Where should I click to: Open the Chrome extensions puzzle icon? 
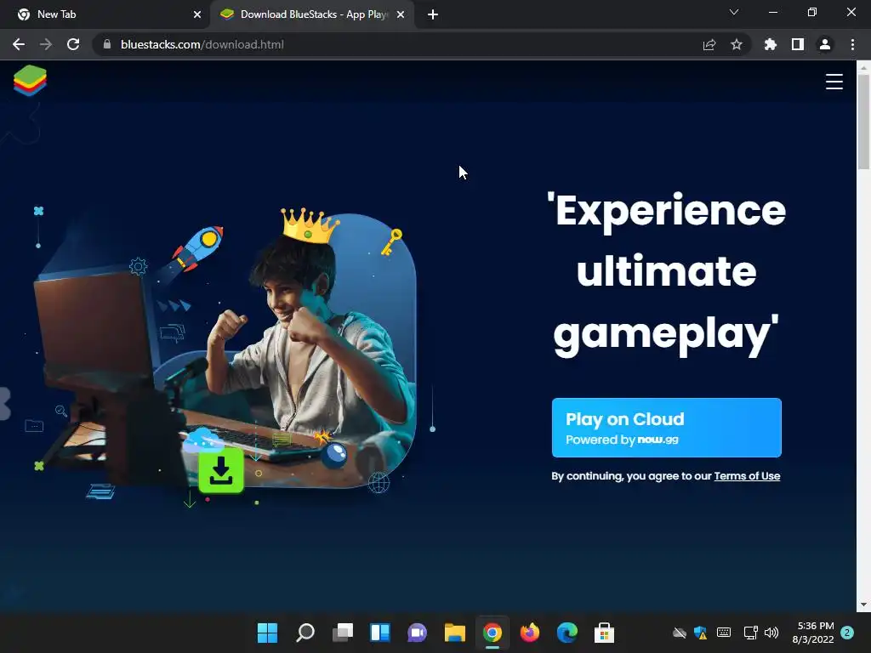(771, 44)
